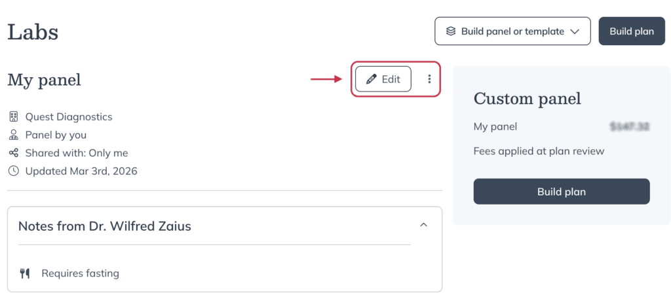The width and height of the screenshot is (671, 302).
Task: Click the Quest Diagnostics lab name
Action: point(69,116)
